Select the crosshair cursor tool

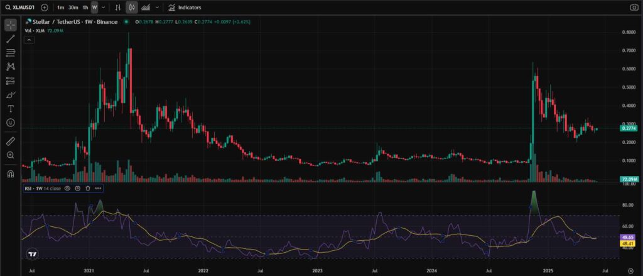[11, 25]
